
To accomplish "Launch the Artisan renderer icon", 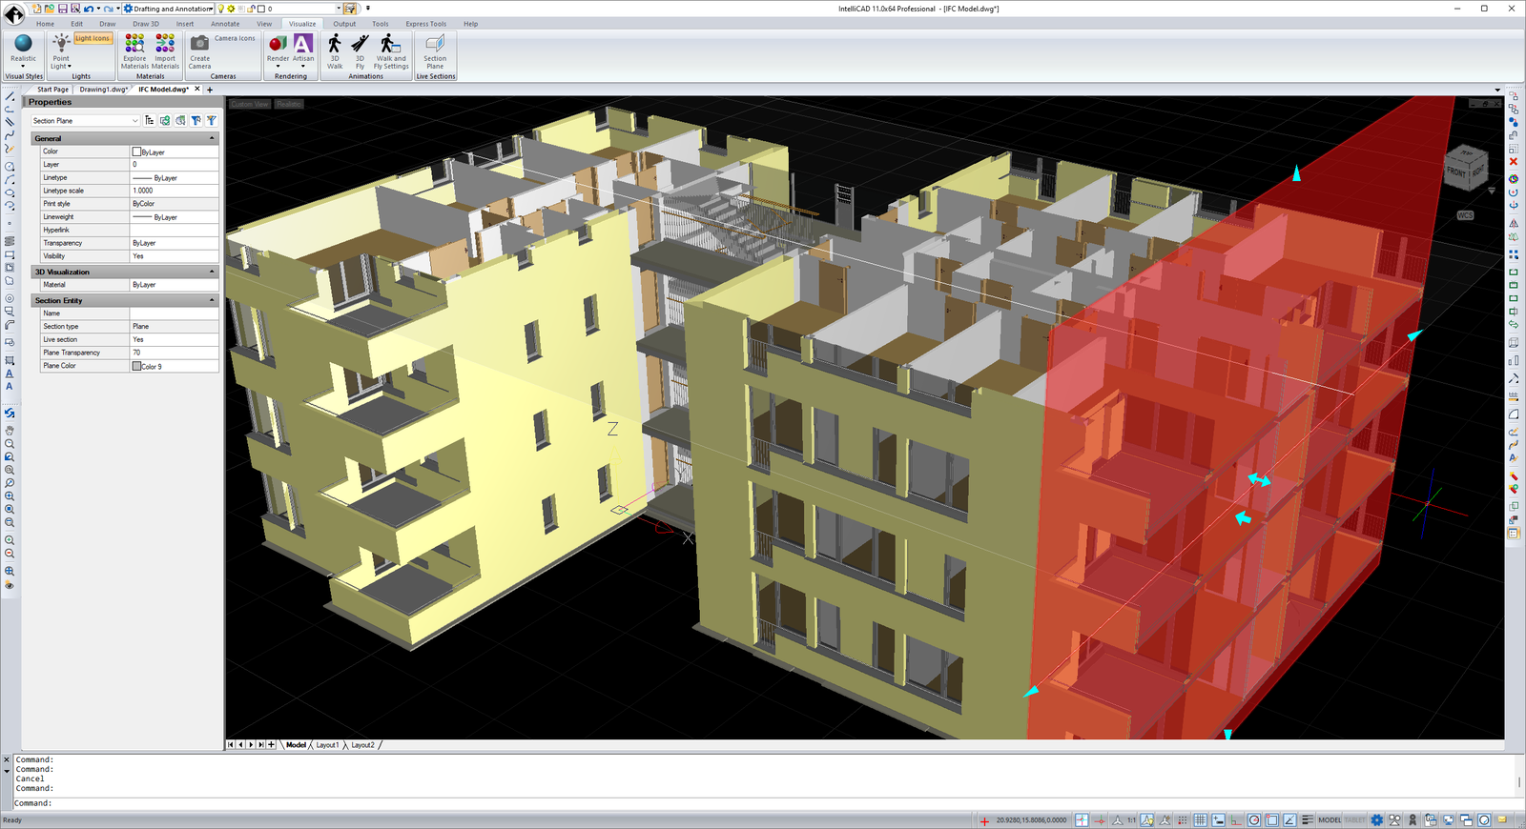I will [302, 44].
